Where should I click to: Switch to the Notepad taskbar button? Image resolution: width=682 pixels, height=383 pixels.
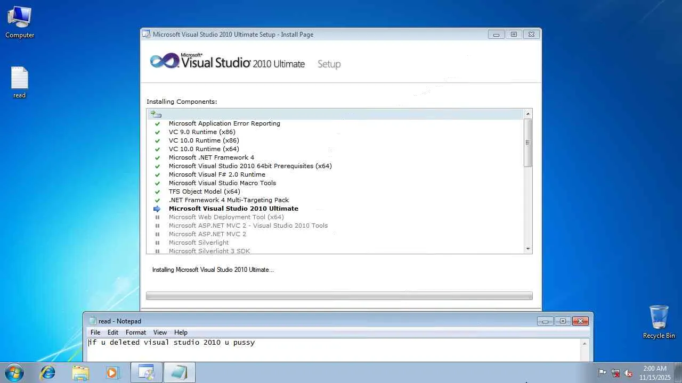180,372
